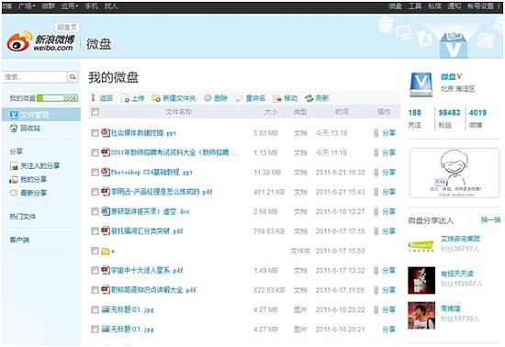
Task: Click the pdf icon of 宇宙中十大迷人星系.pdf
Action: (106, 270)
